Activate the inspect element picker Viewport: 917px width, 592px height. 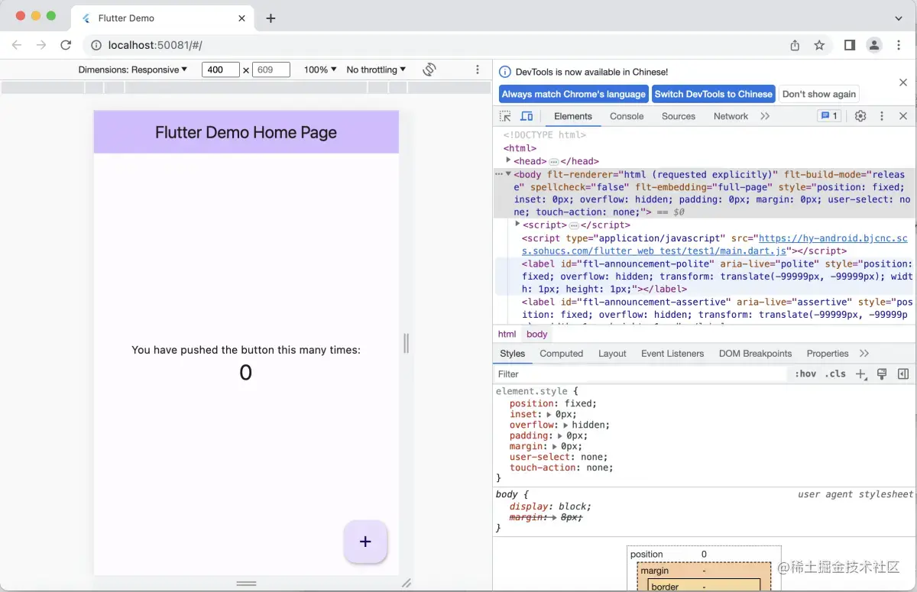click(x=505, y=116)
